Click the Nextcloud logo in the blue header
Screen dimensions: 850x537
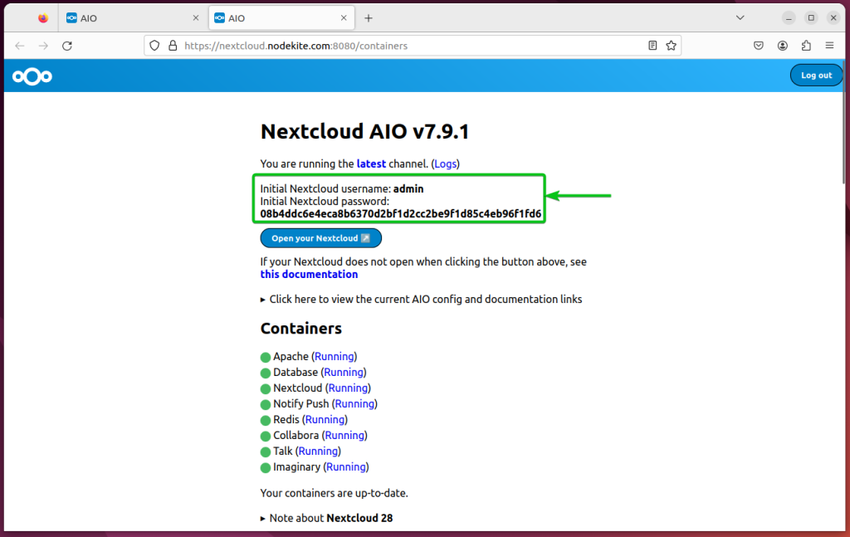point(31,76)
